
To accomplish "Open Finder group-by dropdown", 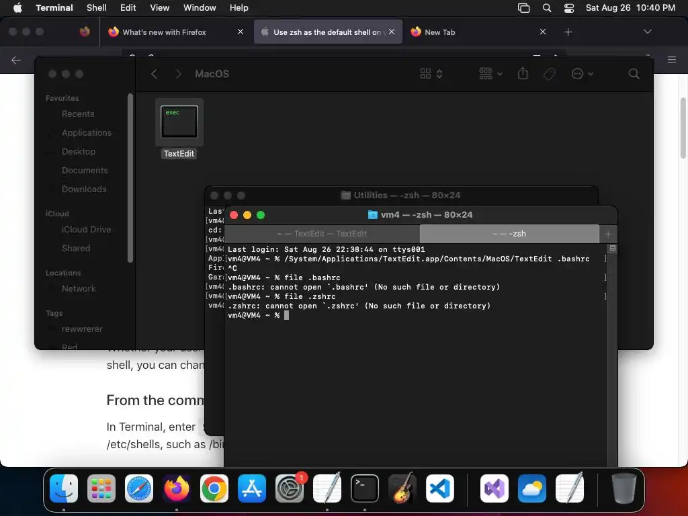I will pyautogui.click(x=490, y=74).
